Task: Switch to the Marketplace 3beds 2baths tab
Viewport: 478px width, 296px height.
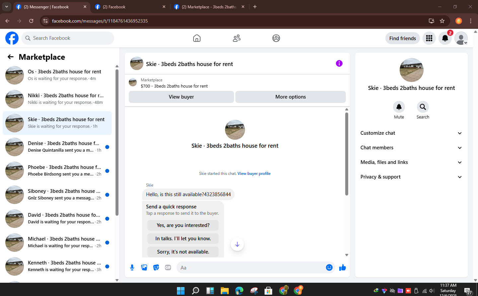Action: [210, 7]
